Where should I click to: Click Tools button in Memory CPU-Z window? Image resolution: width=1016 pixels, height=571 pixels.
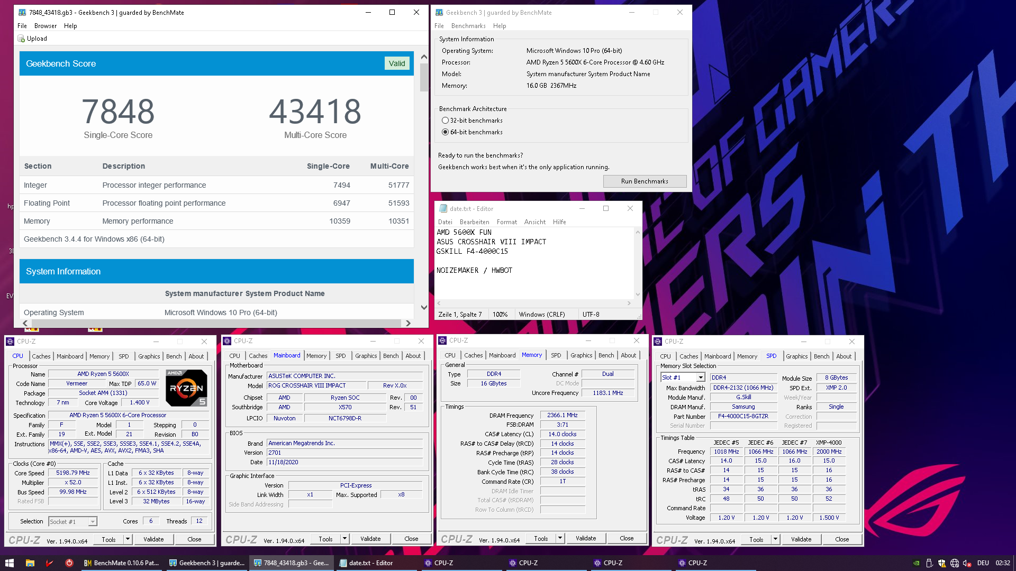click(x=541, y=538)
